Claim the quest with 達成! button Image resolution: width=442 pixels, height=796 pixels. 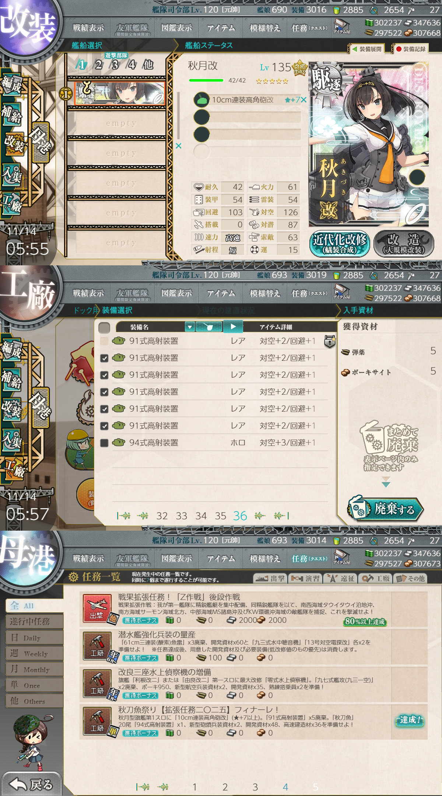410,720
